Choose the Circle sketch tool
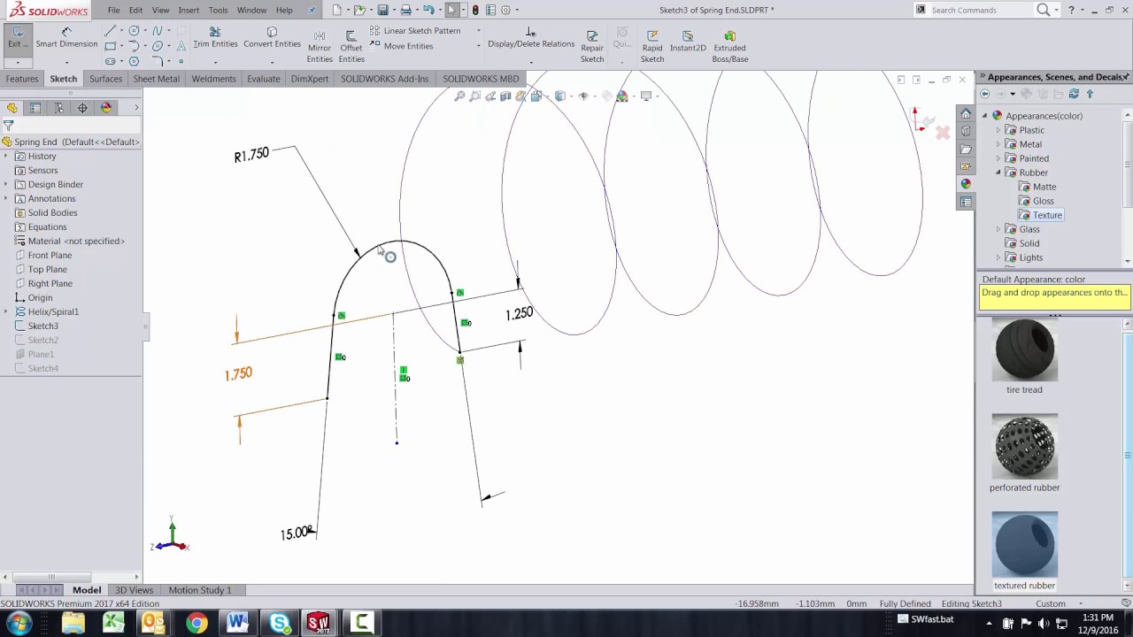The image size is (1133, 637). pyautogui.click(x=134, y=31)
